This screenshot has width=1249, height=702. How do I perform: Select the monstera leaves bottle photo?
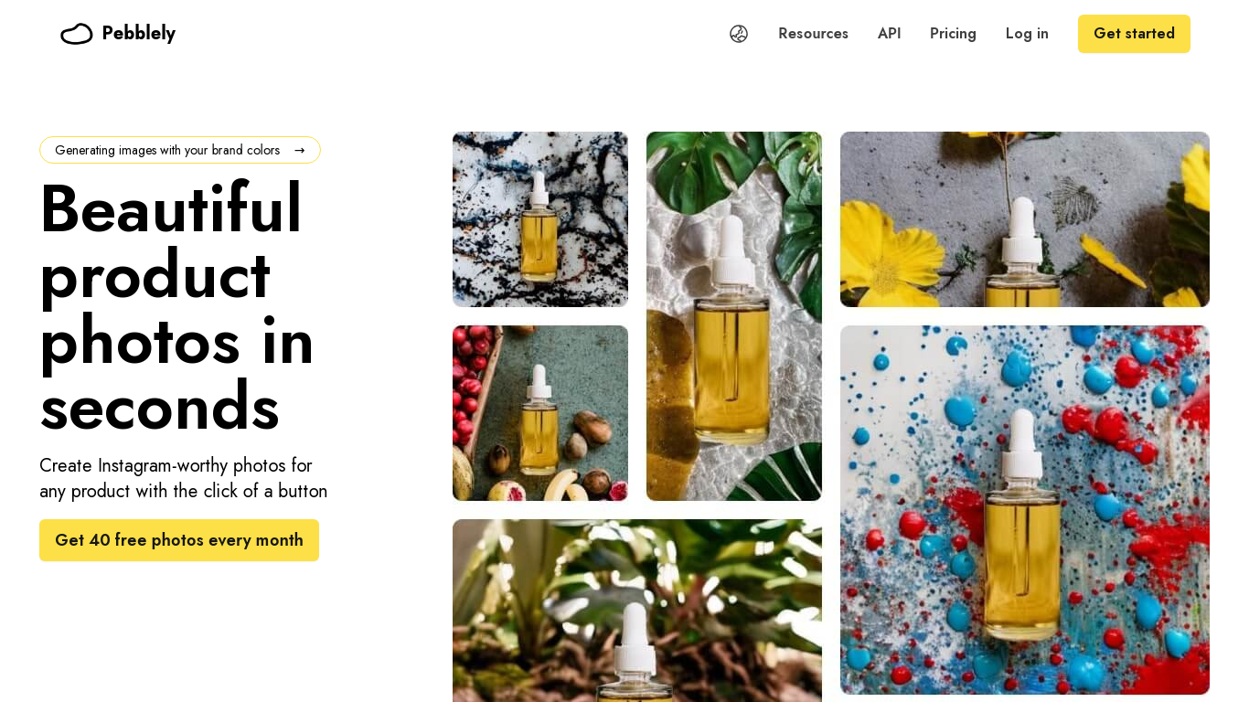coord(734,316)
